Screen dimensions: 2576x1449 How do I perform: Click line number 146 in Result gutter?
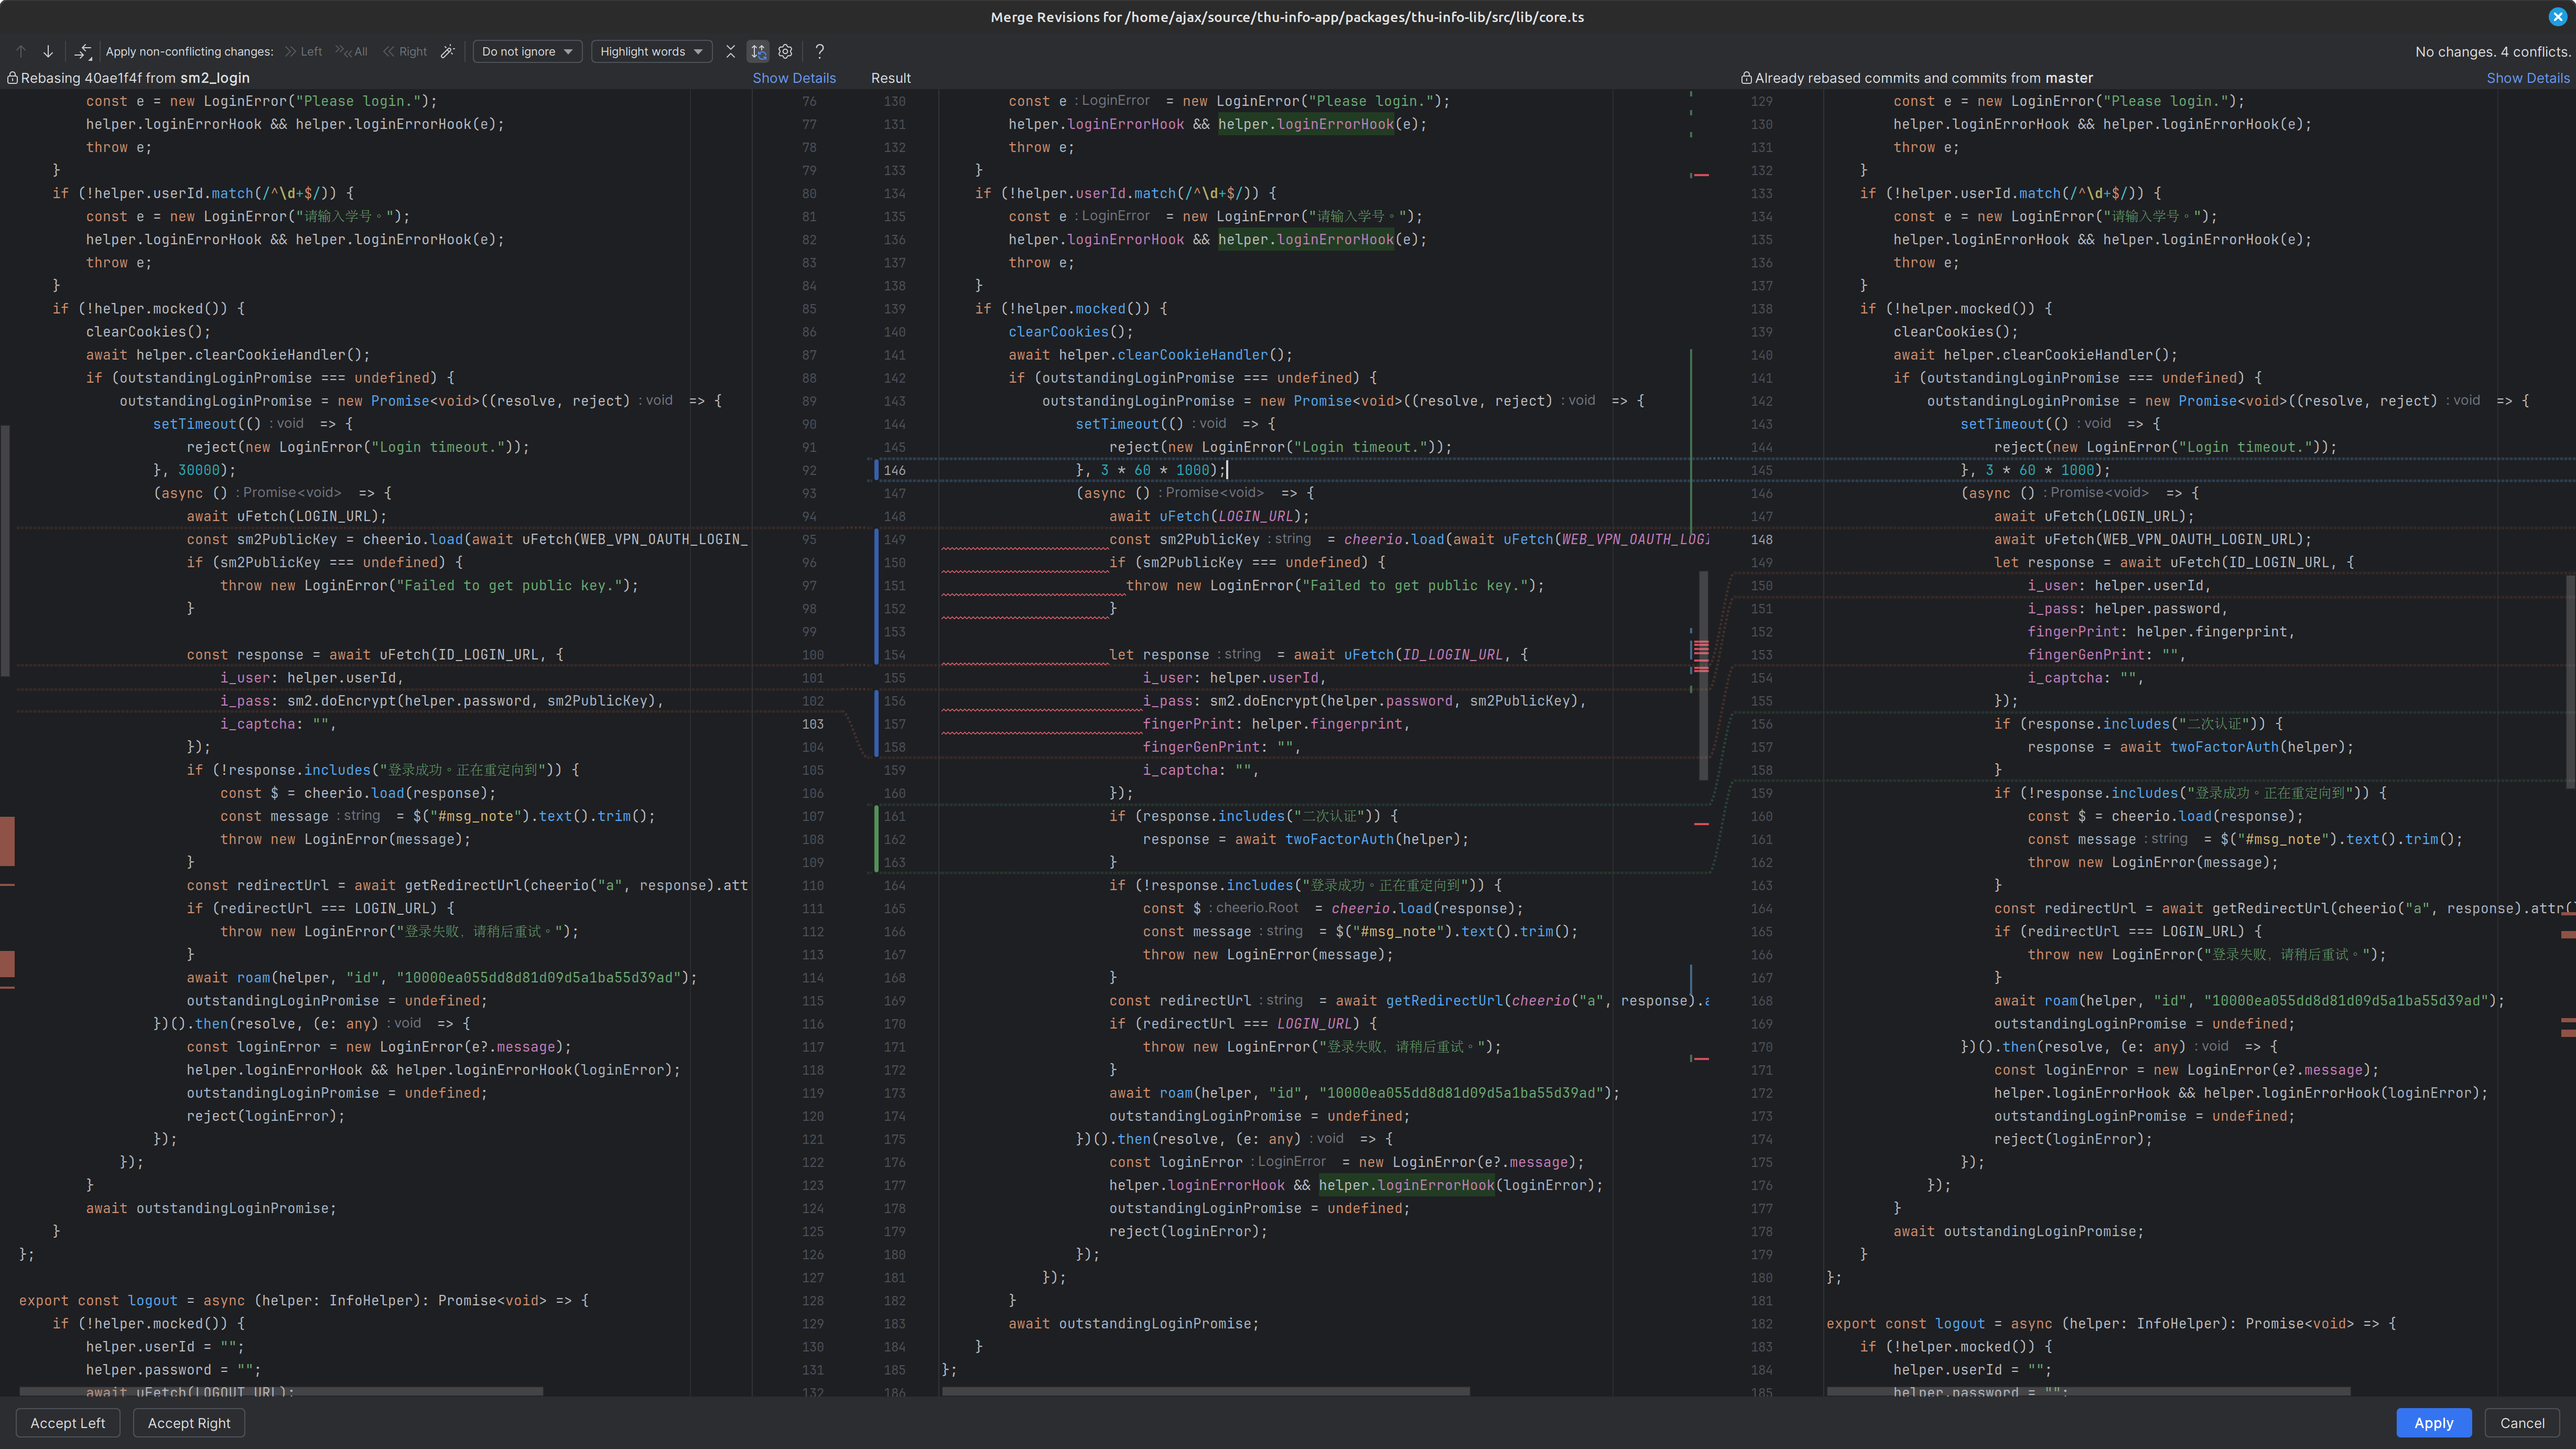(894, 470)
